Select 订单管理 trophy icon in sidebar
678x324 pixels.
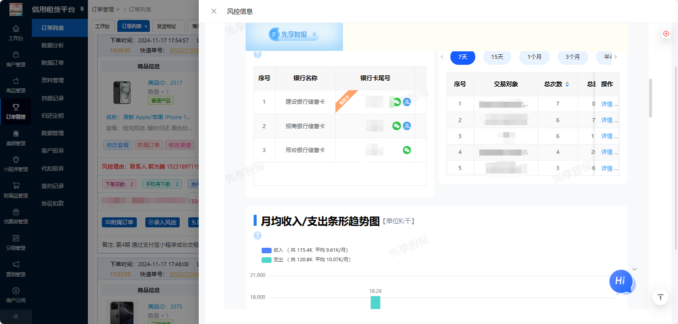click(15, 107)
